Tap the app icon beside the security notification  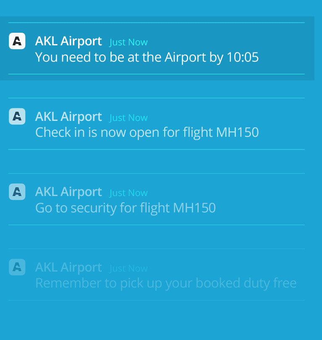[17, 192]
